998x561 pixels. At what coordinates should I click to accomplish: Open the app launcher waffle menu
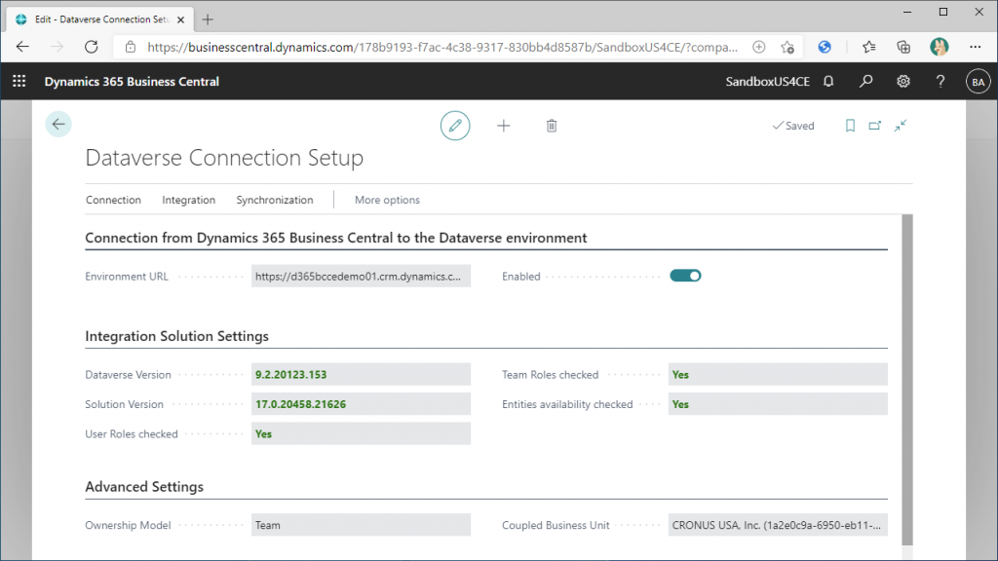(x=19, y=82)
